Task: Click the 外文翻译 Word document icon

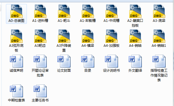Action: pyautogui.click(x=135, y=61)
